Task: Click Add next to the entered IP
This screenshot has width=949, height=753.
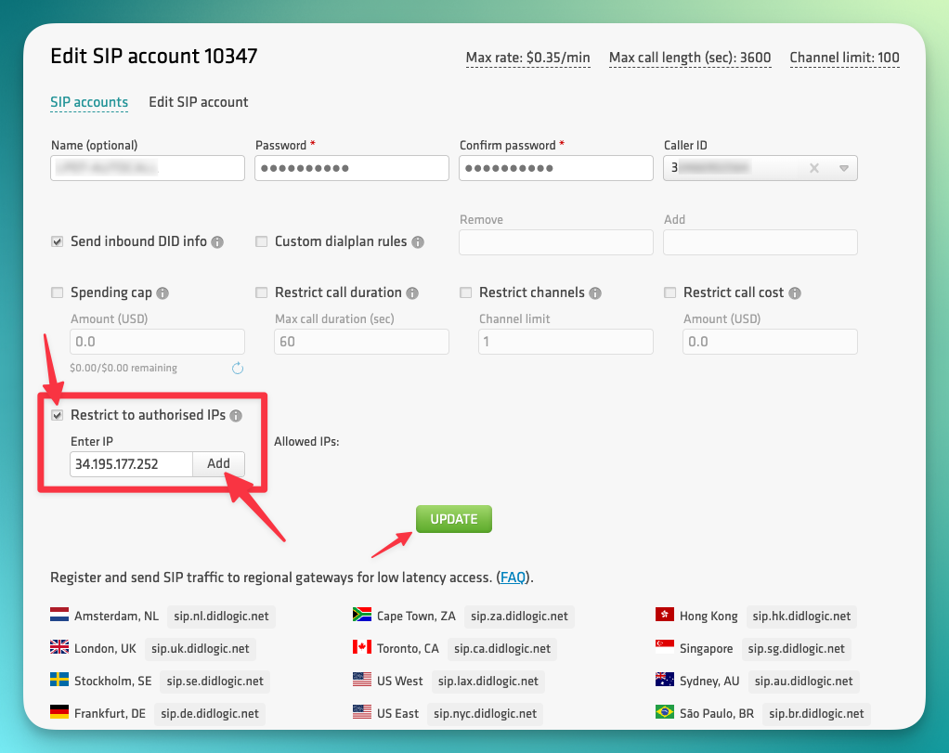Action: 218,463
